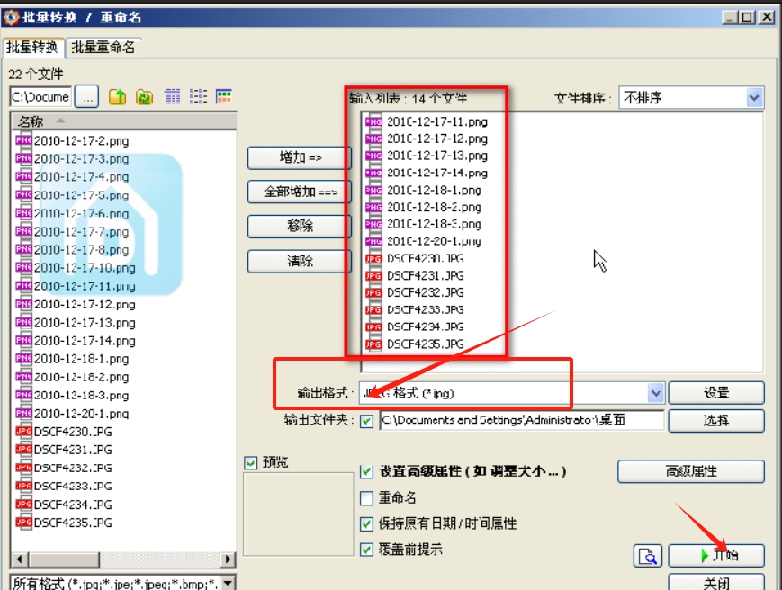The image size is (782, 590).
Task: Click the 清除 button
Action: point(300,261)
